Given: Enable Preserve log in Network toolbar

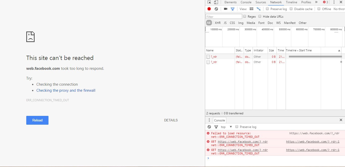Looking at the screenshot, I should click(267, 9).
